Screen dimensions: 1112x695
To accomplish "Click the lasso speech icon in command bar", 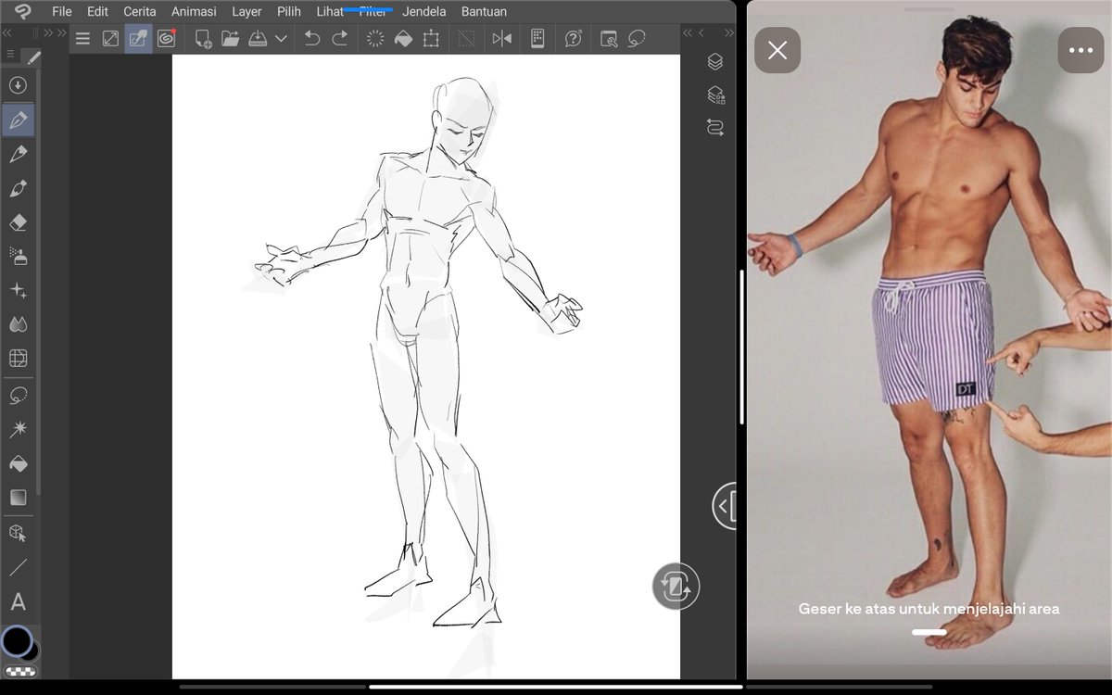I will [637, 39].
